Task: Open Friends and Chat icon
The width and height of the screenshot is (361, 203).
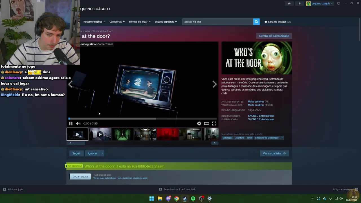Action: [x=356, y=189]
